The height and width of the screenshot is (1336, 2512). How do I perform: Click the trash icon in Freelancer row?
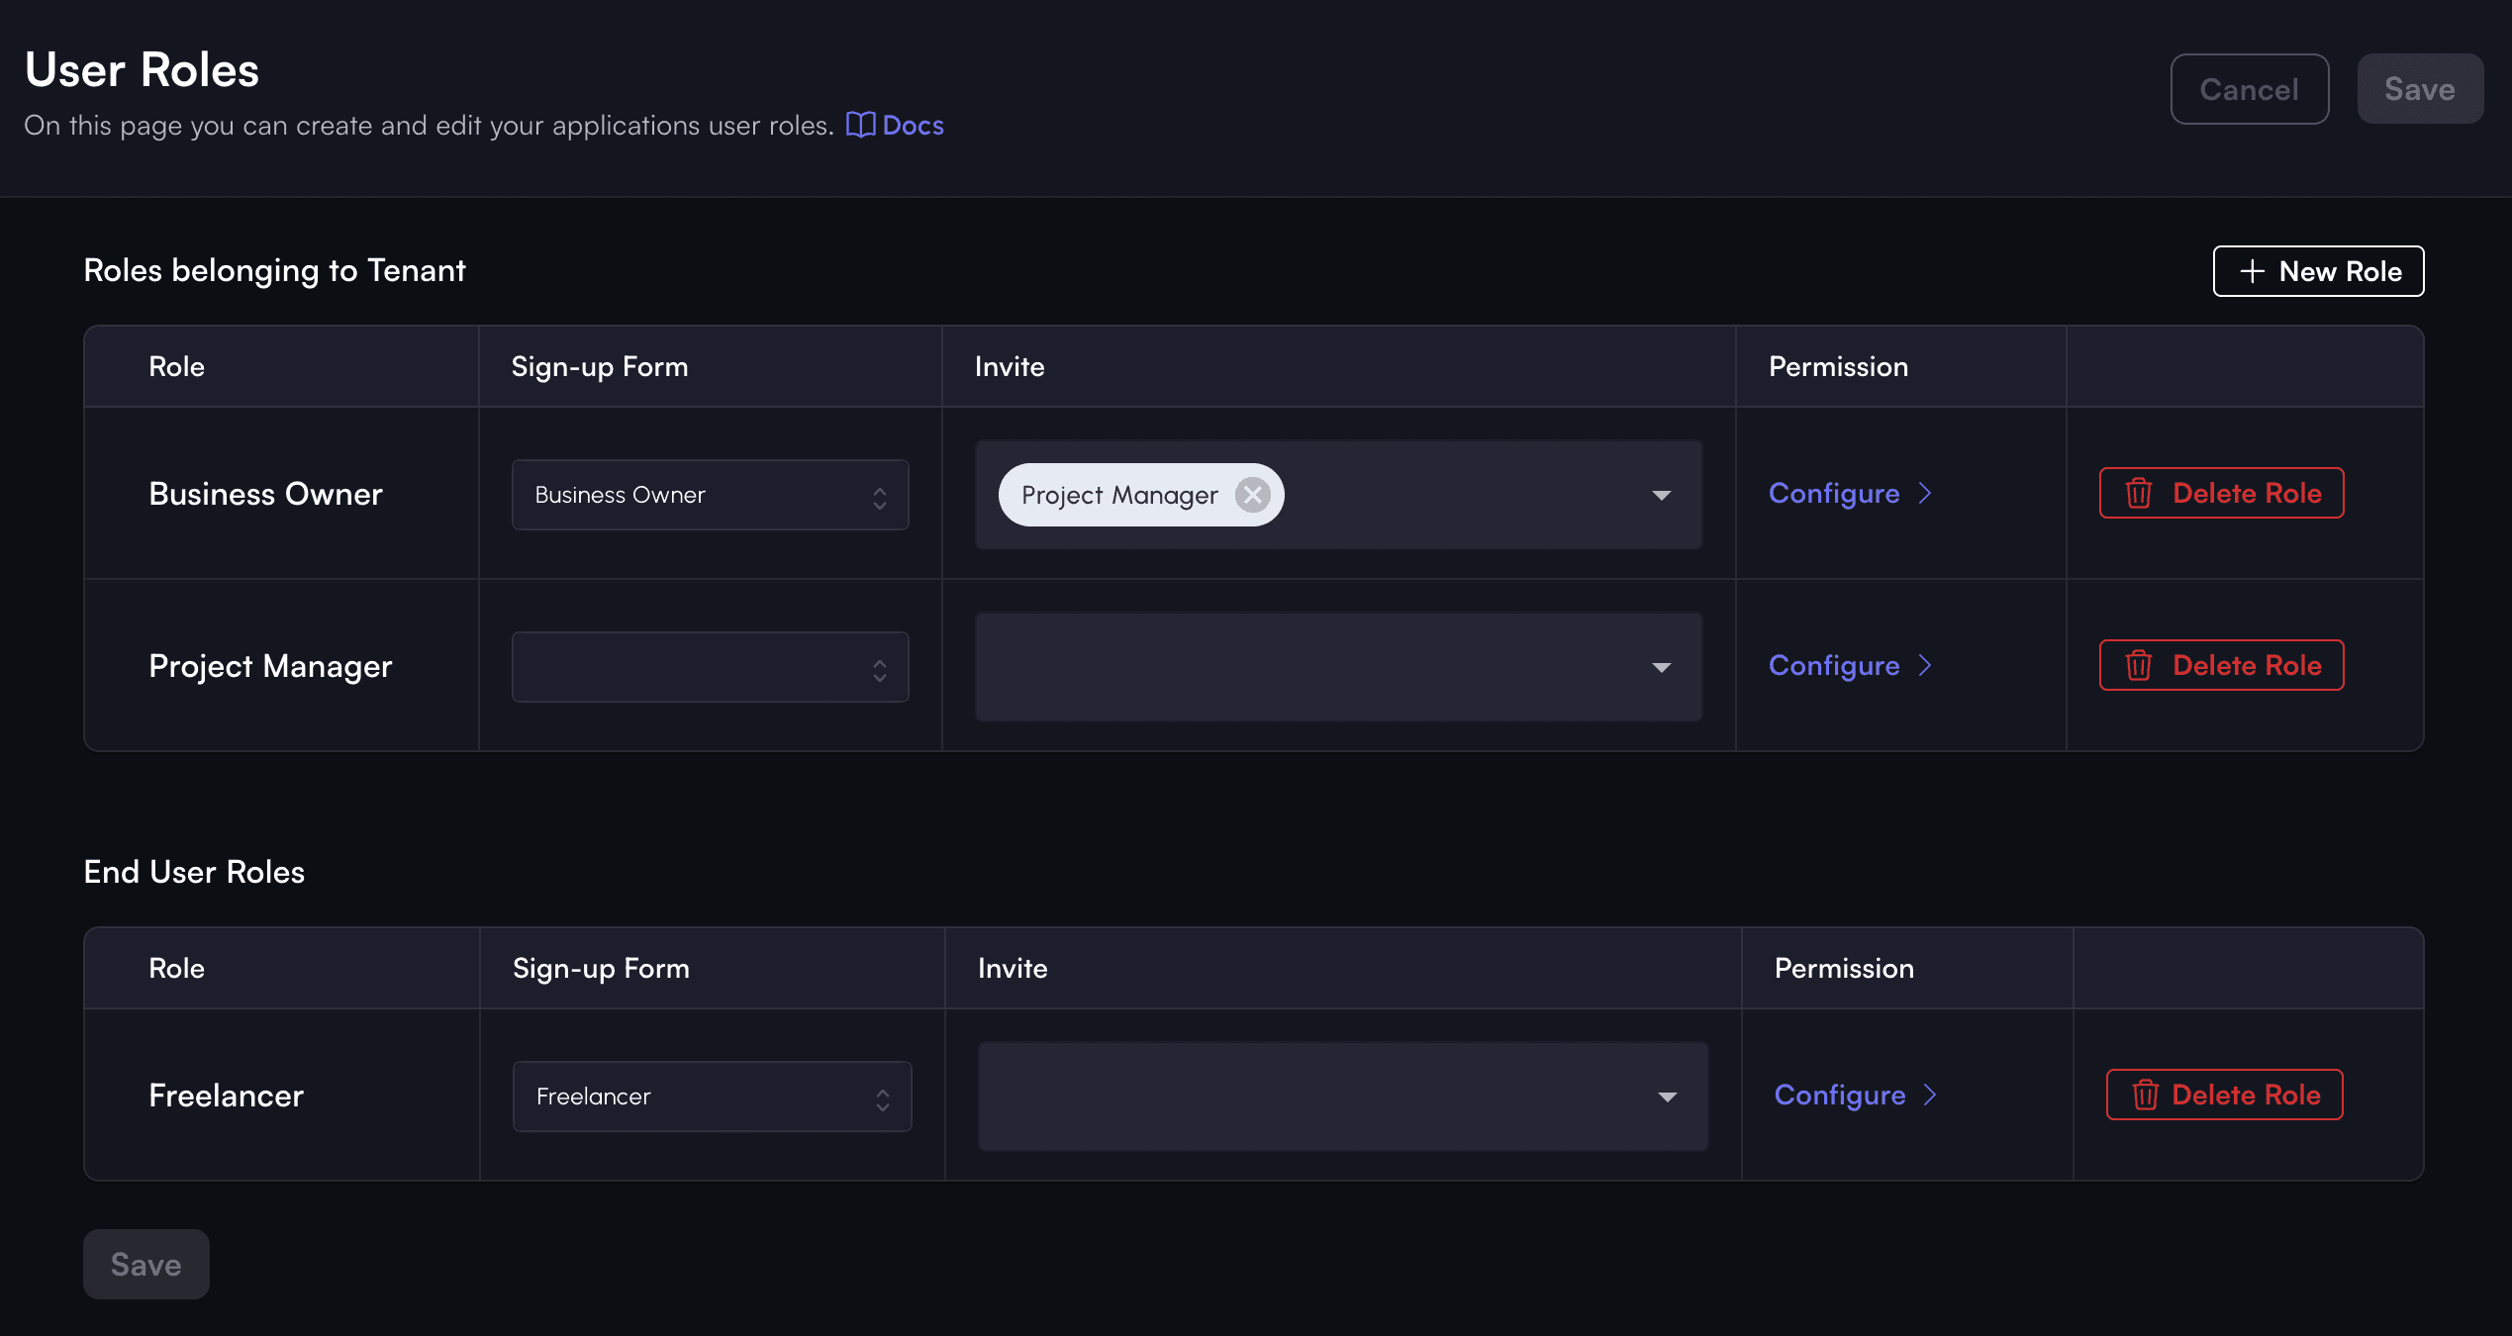(2144, 1095)
